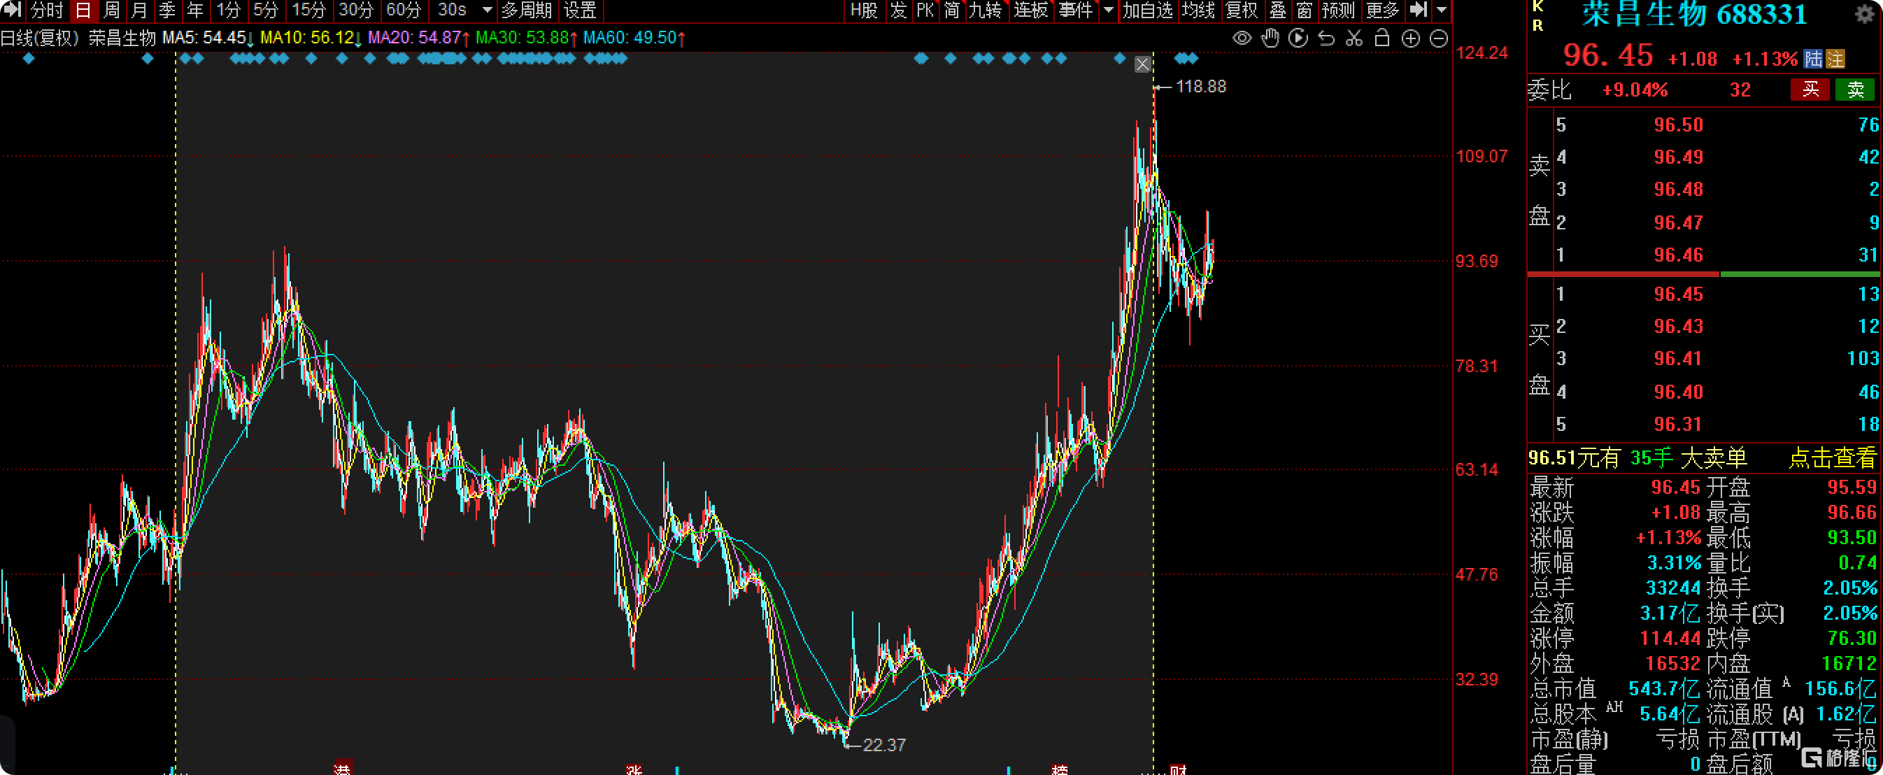
Task: Switch to 季 quarterly period
Action: point(166,10)
